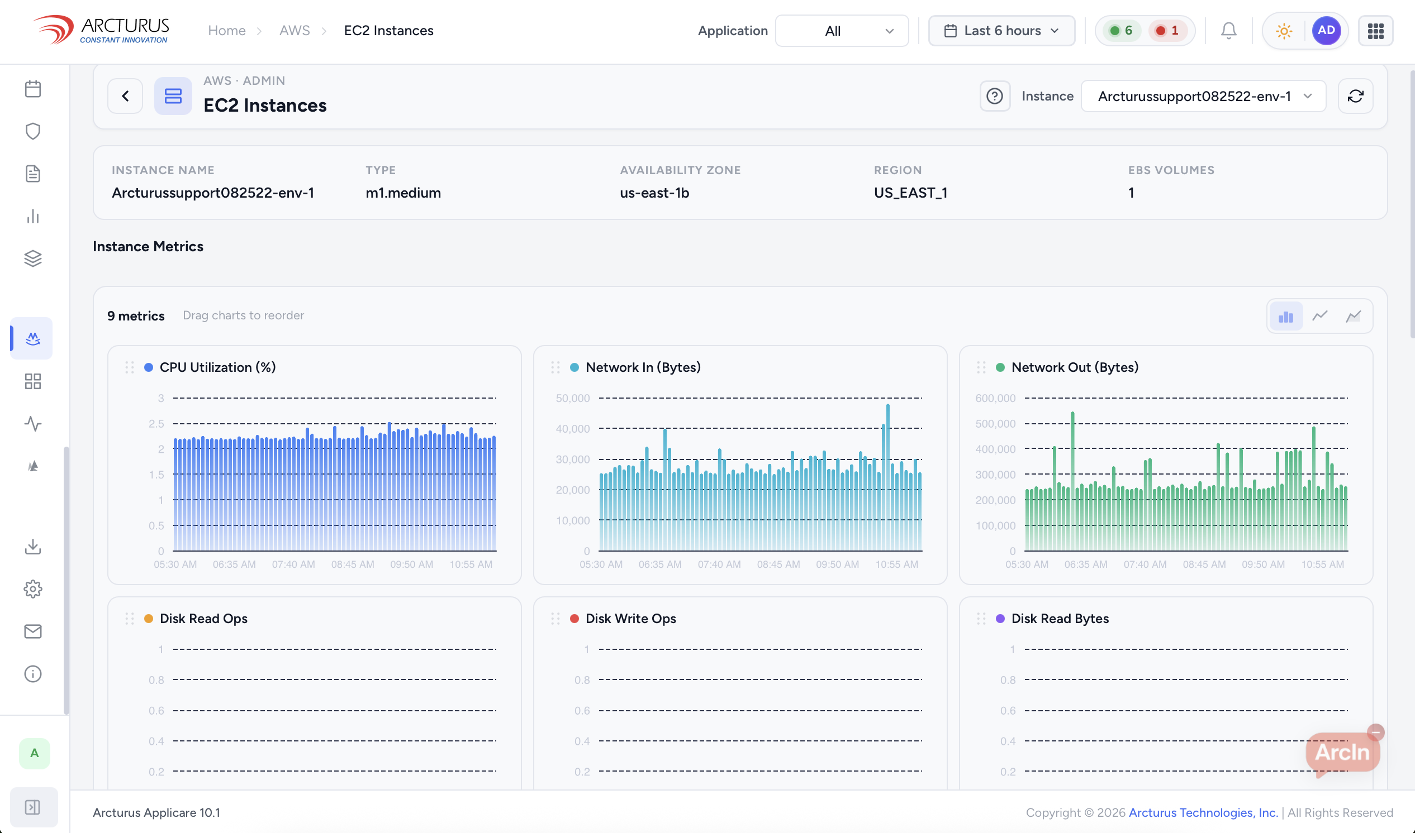Go back using the left chevron button
1415x833 pixels.
(x=125, y=96)
